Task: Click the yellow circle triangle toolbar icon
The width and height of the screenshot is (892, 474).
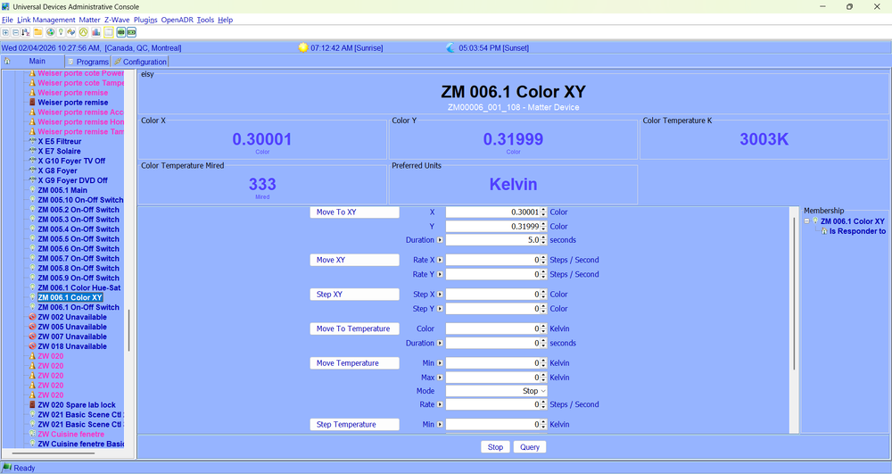Action: [83, 32]
